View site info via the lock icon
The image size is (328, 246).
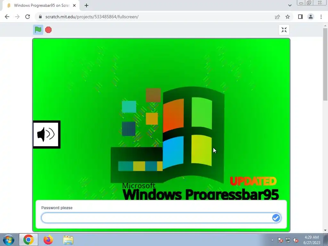(40, 17)
